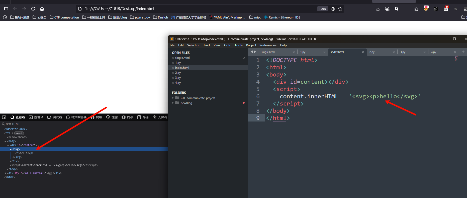Image resolution: width=467 pixels, height=198 pixels.
Task: Open the 广东财经大学学生账号 bookmark
Action: 188,17
